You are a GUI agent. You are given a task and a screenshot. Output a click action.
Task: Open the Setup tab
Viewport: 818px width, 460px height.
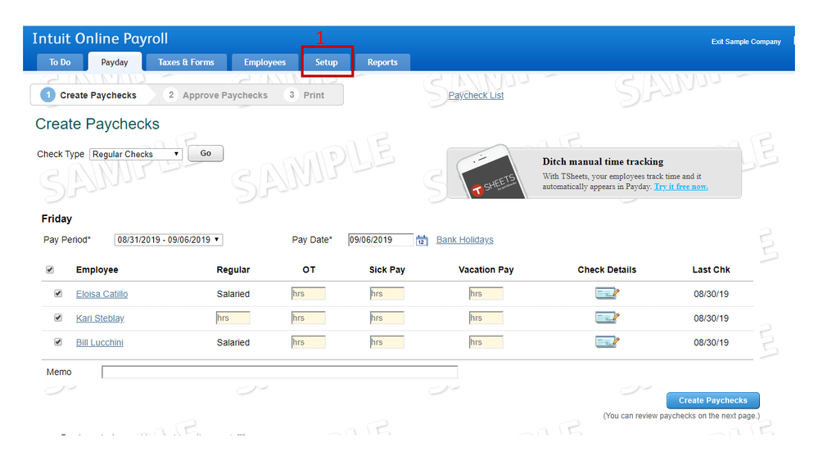click(x=327, y=62)
